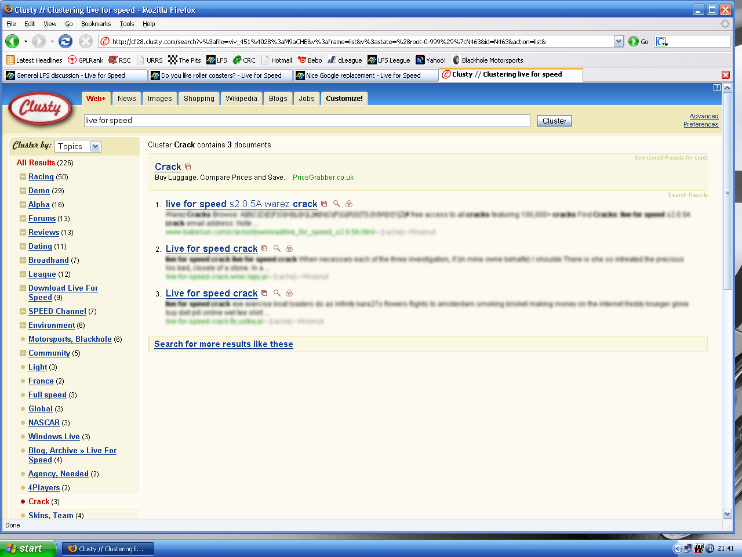Reload the current page
742x557 pixels.
tap(66, 41)
